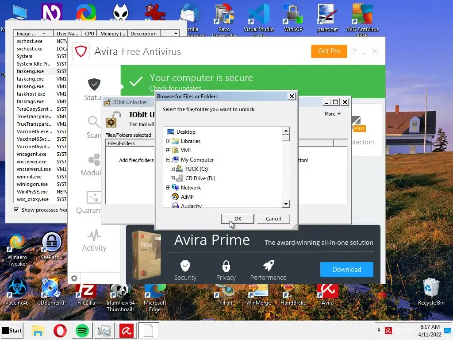Click the Privacy lock in the Avira Prime banner
This screenshot has width=453, height=340.
(x=226, y=266)
